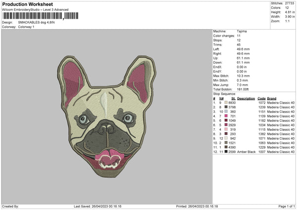Click the Code column header

tap(261, 99)
